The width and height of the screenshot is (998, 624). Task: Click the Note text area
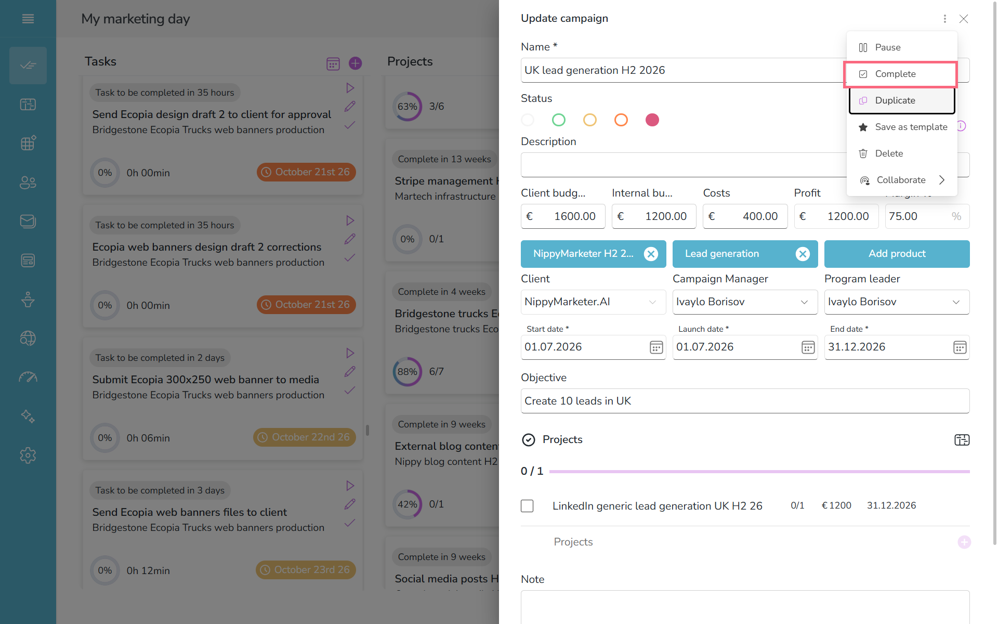point(745,607)
